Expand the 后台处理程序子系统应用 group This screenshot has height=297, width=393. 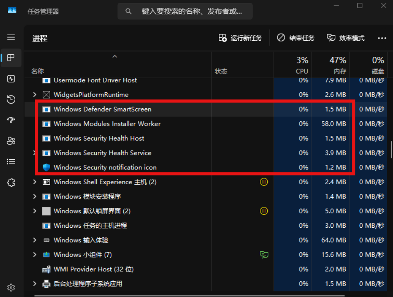pyautogui.click(x=35, y=284)
